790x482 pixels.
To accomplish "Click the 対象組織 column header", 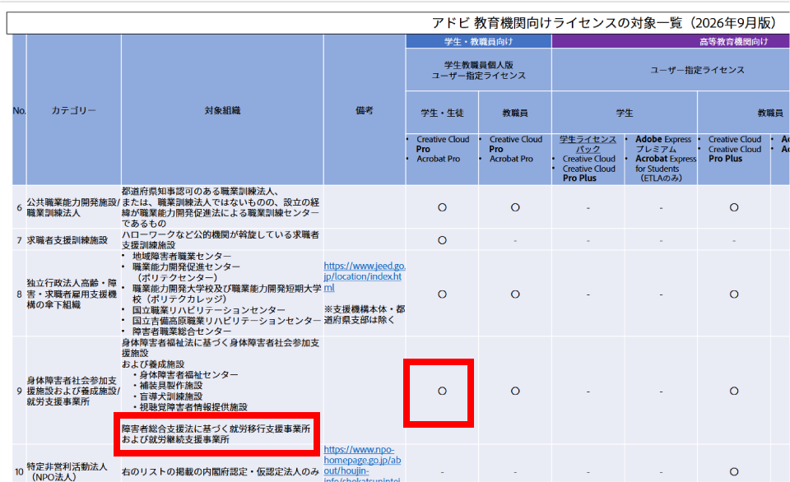I will click(222, 110).
